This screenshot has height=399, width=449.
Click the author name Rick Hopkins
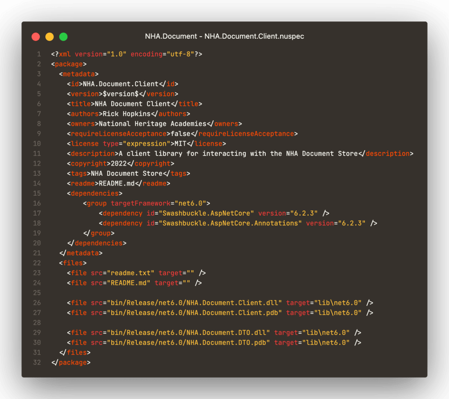pyautogui.click(x=127, y=114)
